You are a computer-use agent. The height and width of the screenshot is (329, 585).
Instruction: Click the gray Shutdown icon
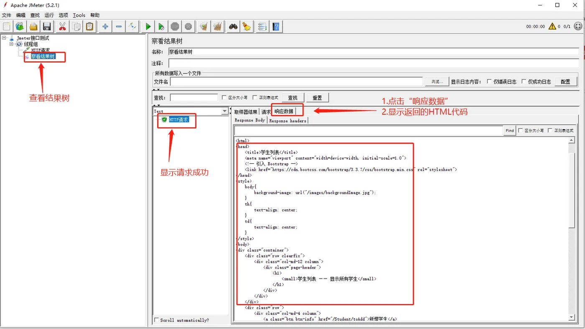(x=188, y=27)
